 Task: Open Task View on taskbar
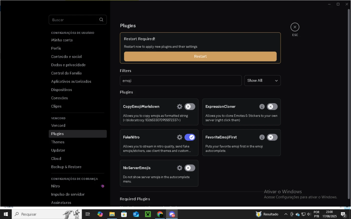pos(88,214)
